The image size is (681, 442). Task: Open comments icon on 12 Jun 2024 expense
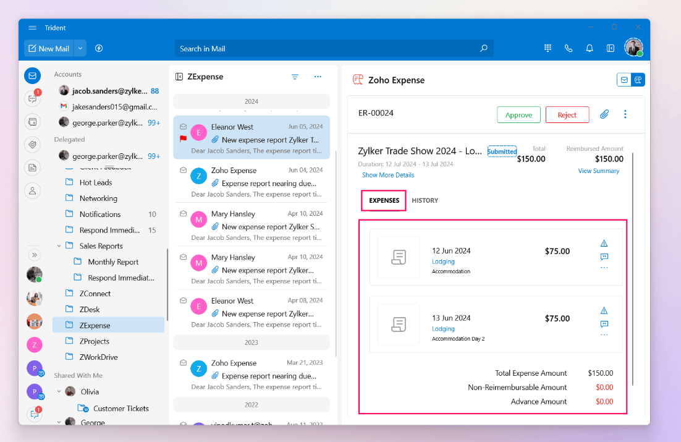click(604, 257)
